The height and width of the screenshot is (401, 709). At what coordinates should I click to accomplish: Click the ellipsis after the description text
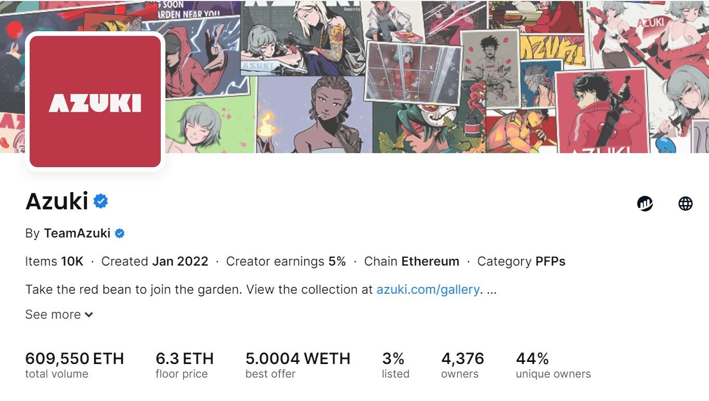coord(492,290)
